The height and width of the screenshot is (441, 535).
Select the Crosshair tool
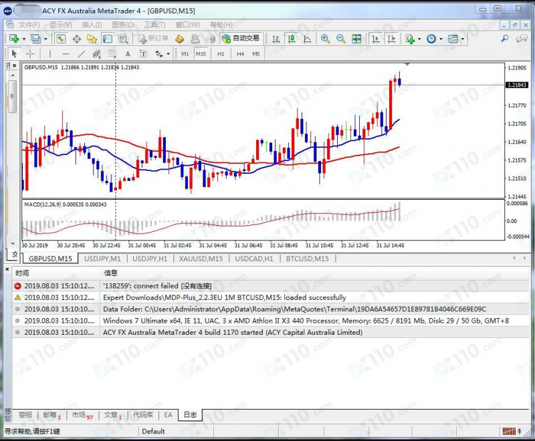pyautogui.click(x=30, y=54)
